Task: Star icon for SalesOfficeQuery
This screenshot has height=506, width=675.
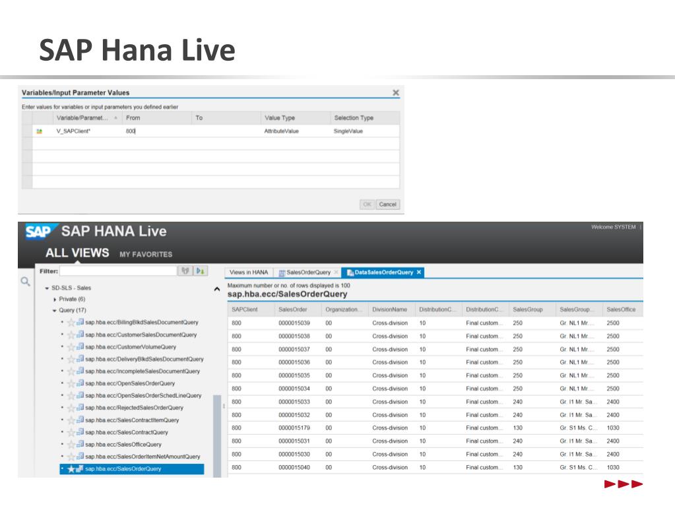Action: (71, 445)
